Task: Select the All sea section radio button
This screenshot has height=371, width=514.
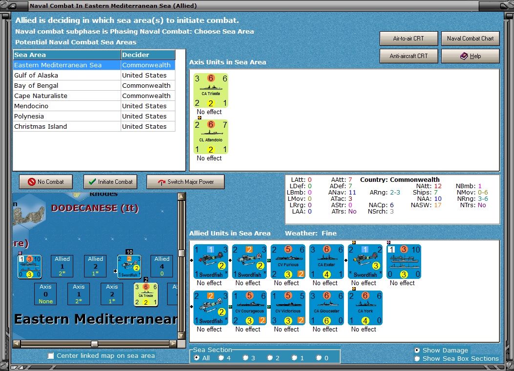Action: point(197,358)
